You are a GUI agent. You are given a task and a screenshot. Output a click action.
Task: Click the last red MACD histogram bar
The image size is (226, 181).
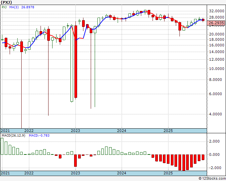tap(203, 157)
